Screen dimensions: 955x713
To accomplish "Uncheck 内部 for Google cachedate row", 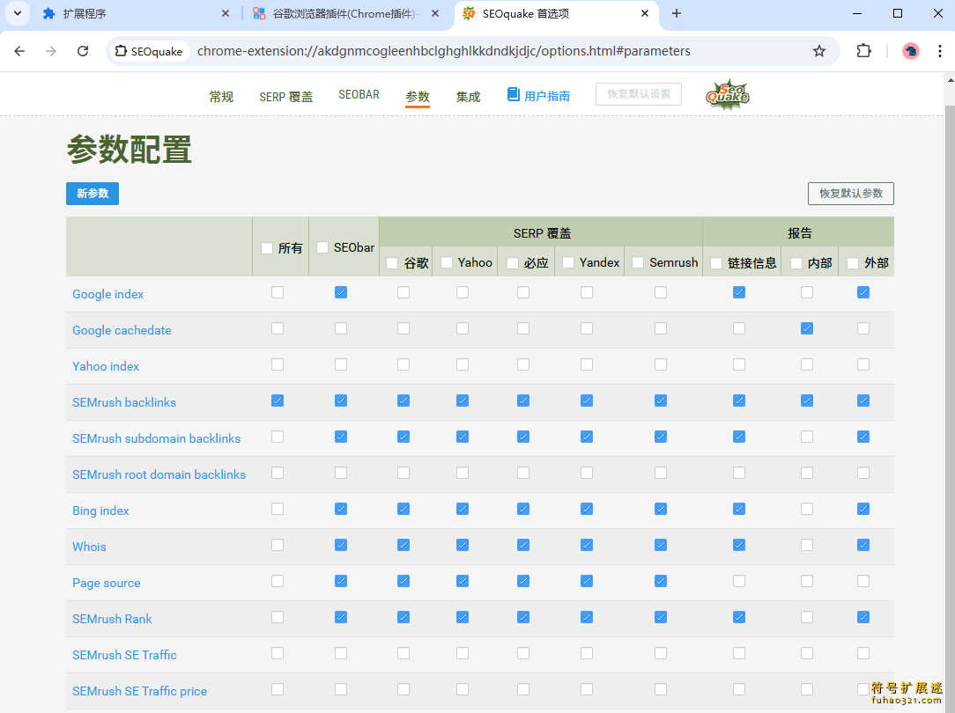I will [807, 328].
